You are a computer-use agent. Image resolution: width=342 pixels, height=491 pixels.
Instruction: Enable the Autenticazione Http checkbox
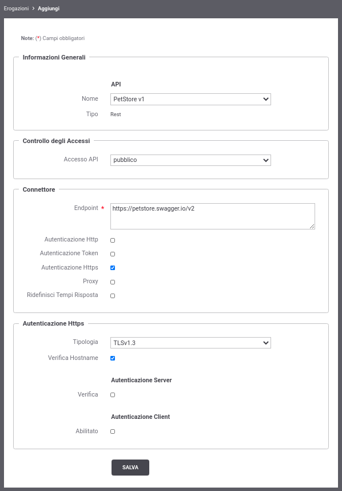(x=113, y=240)
